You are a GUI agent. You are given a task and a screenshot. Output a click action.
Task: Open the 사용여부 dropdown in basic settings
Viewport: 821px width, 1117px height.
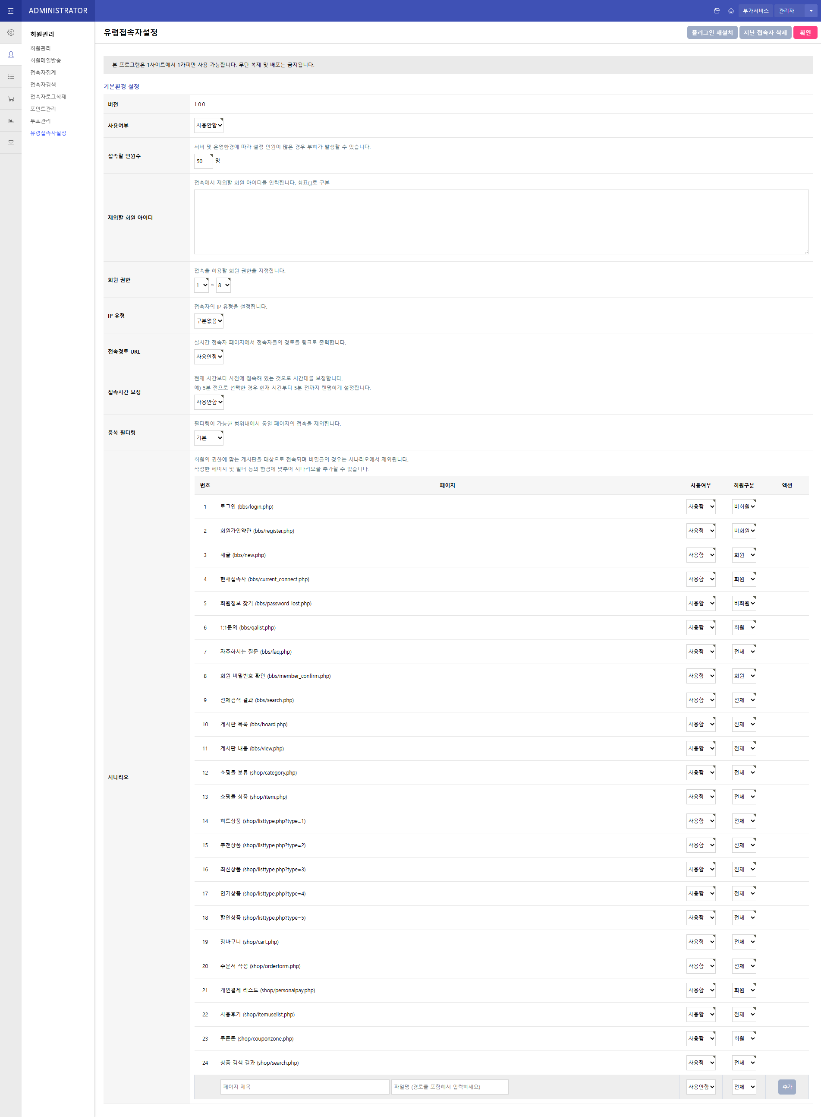coord(209,125)
